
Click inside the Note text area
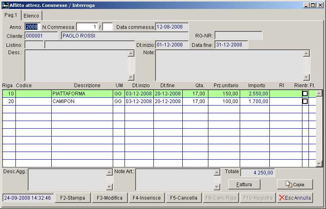click(x=229, y=65)
